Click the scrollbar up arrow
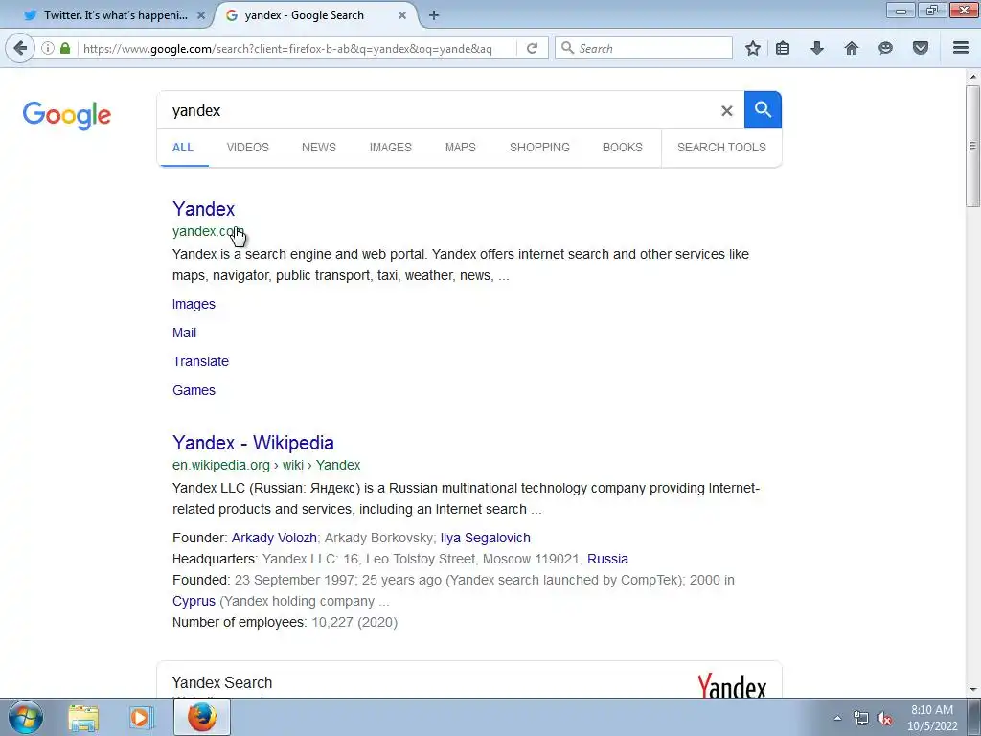Viewport: 981px width, 736px height. tap(973, 77)
